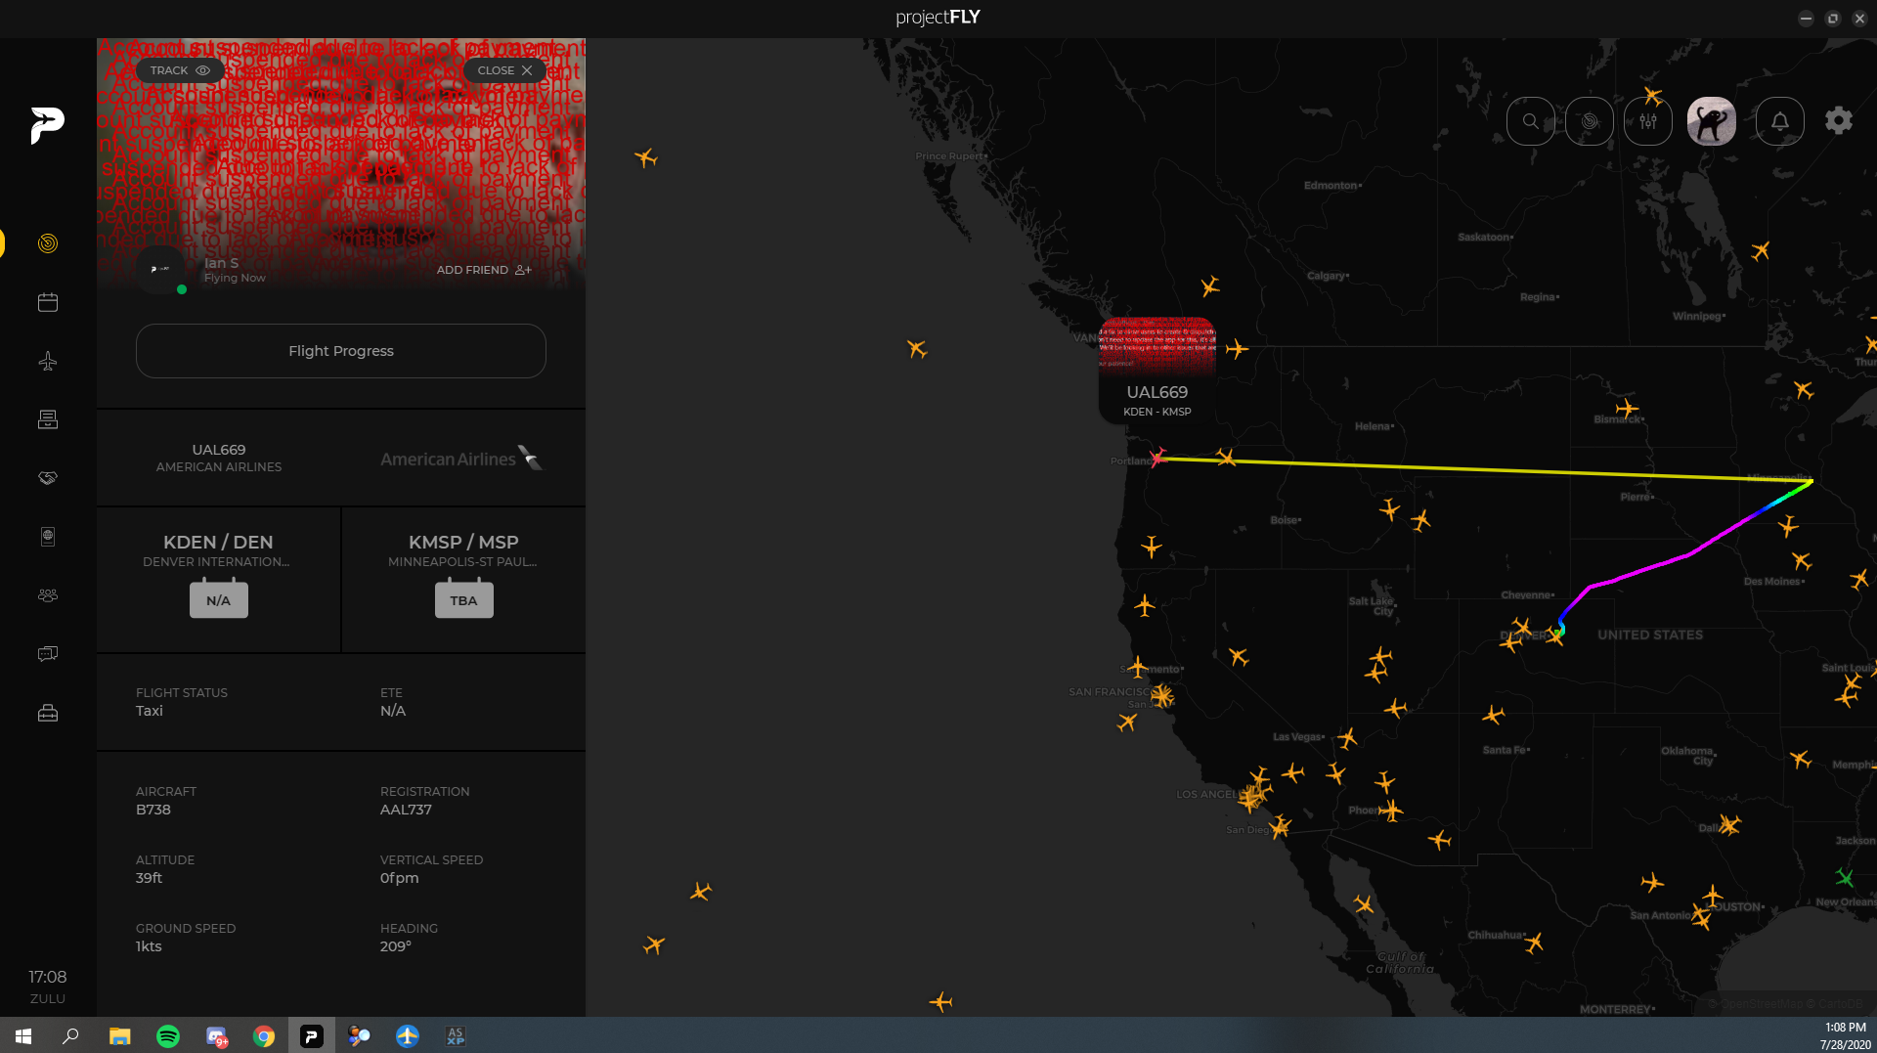1877x1053 pixels.
Task: Open Windows Start menu
Action: pyautogui.click(x=23, y=1035)
